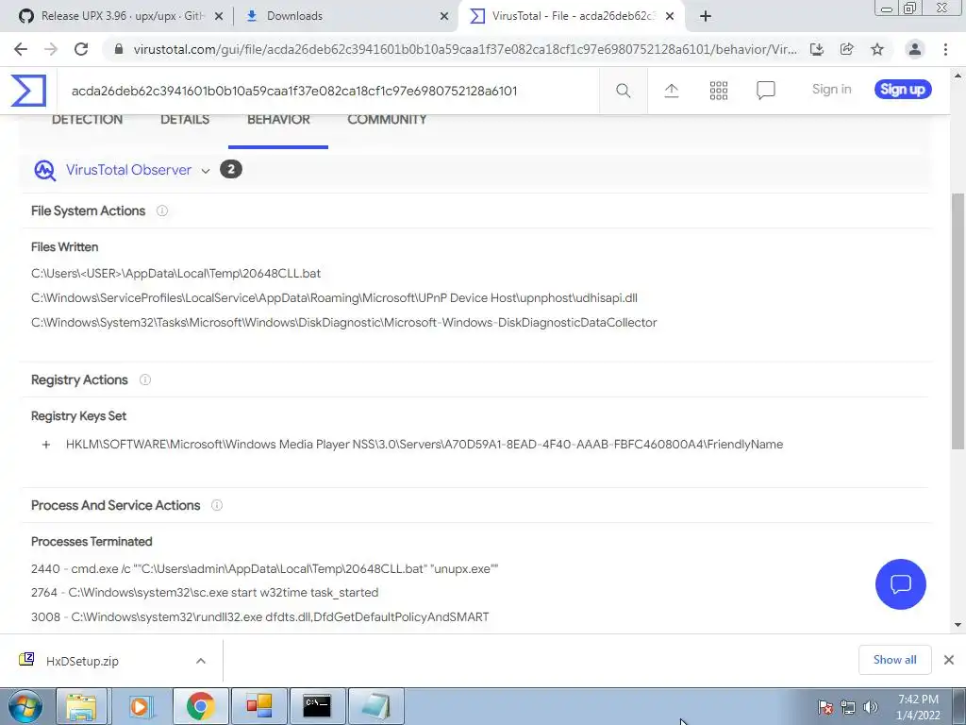Click the rundll32.exe dfdts.dll process line
The height and width of the screenshot is (725, 966).
pos(260,617)
